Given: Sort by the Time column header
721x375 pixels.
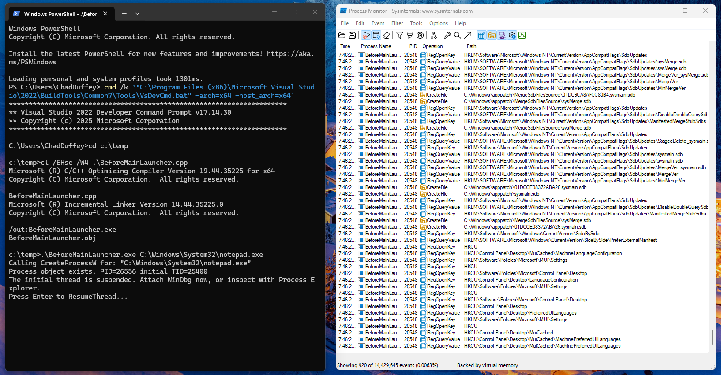Looking at the screenshot, I should (x=348, y=46).
